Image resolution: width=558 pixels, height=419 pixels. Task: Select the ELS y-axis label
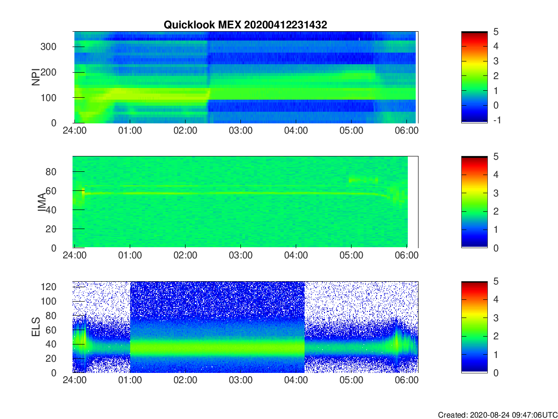click(x=35, y=327)
